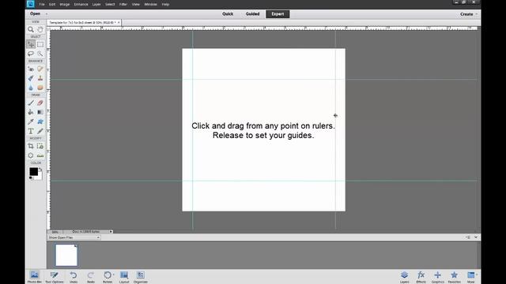Show the Effects panel
The image size is (506, 284).
421,277
